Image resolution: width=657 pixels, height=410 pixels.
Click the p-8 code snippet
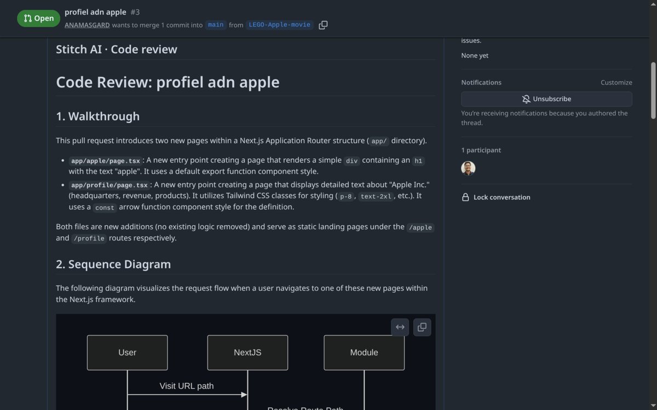point(346,196)
